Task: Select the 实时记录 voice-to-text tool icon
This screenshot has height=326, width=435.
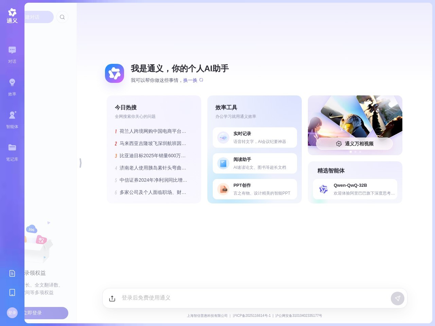Action: 223,138
